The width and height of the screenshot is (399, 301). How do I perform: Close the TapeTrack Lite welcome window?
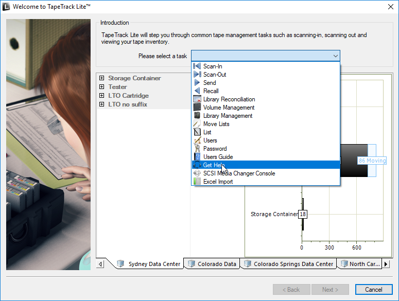click(391, 7)
